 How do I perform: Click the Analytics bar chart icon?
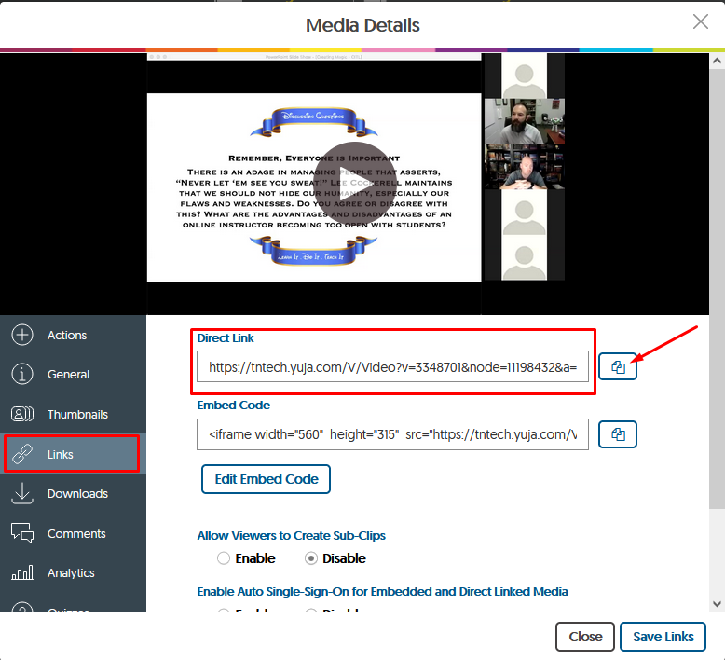[x=22, y=573]
